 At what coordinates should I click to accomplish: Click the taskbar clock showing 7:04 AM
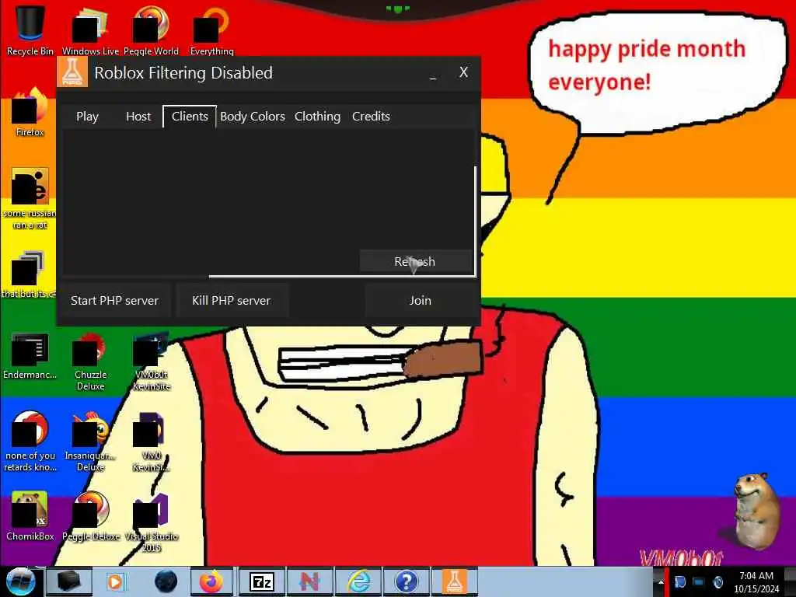tap(756, 582)
